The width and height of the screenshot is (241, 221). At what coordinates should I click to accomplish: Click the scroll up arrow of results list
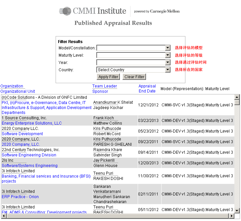point(237,97)
